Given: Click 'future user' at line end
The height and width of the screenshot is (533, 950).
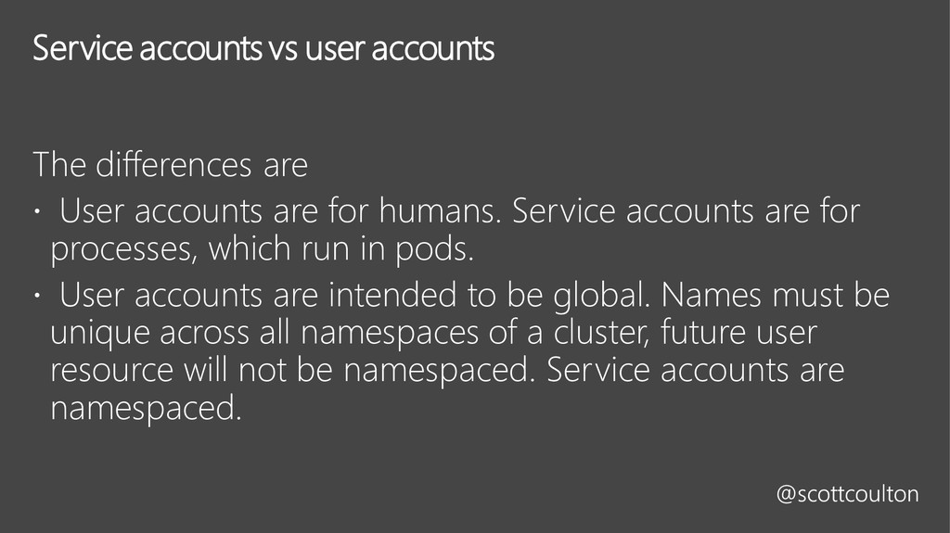Looking at the screenshot, I should (x=738, y=333).
